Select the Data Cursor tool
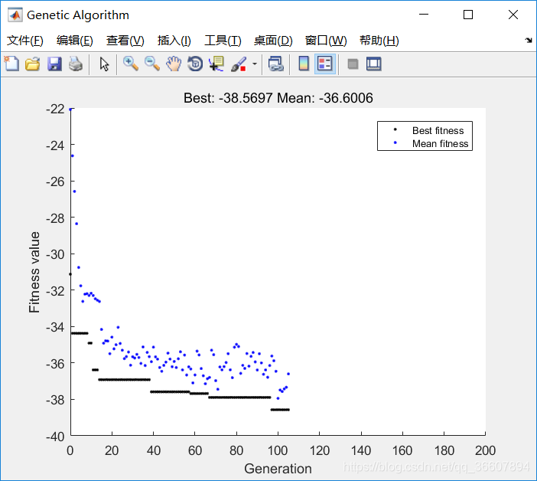The width and height of the screenshot is (537, 481). pos(216,64)
